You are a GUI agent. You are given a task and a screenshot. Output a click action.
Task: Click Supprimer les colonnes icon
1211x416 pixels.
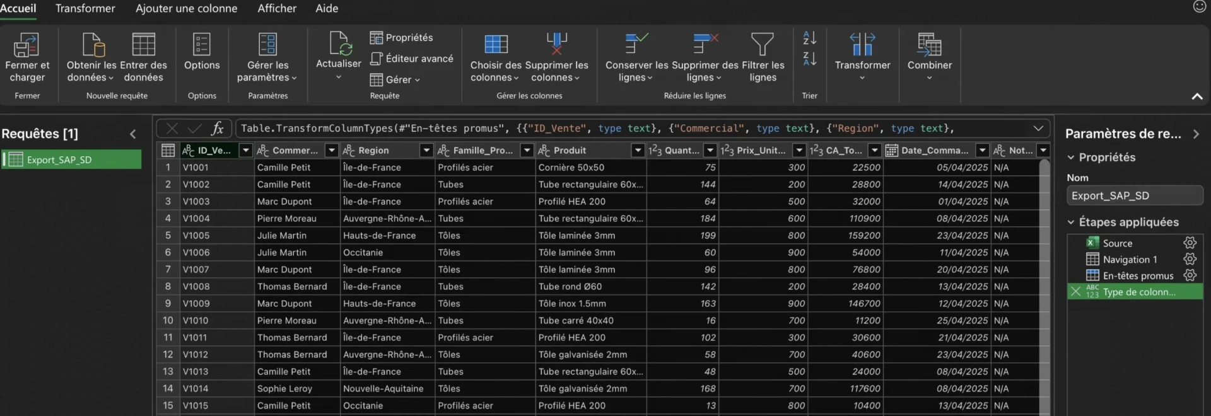(x=556, y=44)
